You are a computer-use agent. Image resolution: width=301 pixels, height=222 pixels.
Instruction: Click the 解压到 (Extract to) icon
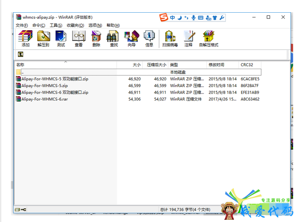[x=43, y=38]
